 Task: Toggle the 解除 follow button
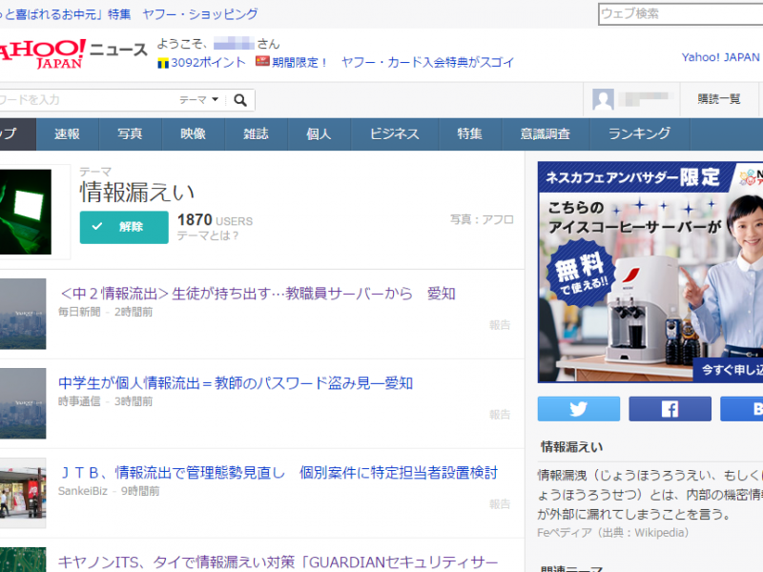(x=123, y=227)
